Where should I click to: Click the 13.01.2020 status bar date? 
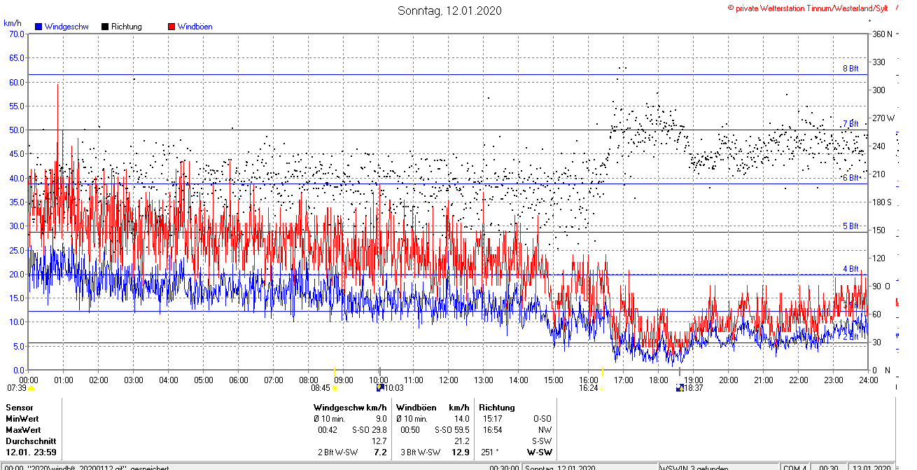872,467
